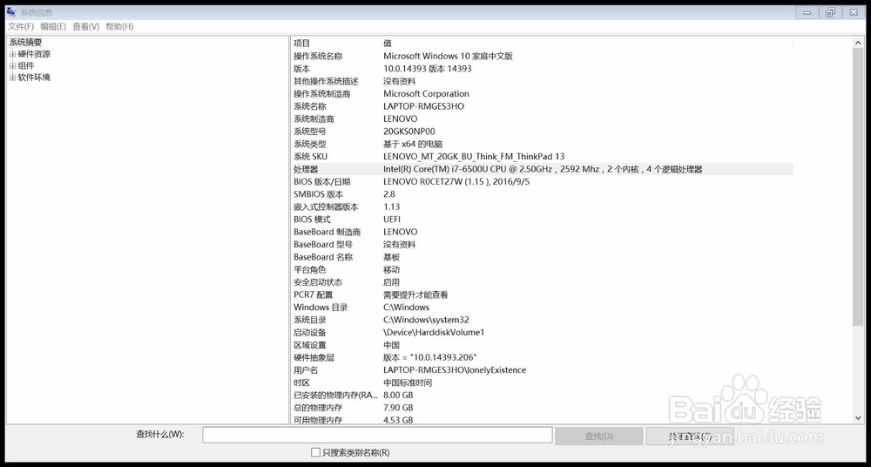The image size is (871, 467).
Task: Click the vertical scrollbar down arrow
Action: point(858,417)
